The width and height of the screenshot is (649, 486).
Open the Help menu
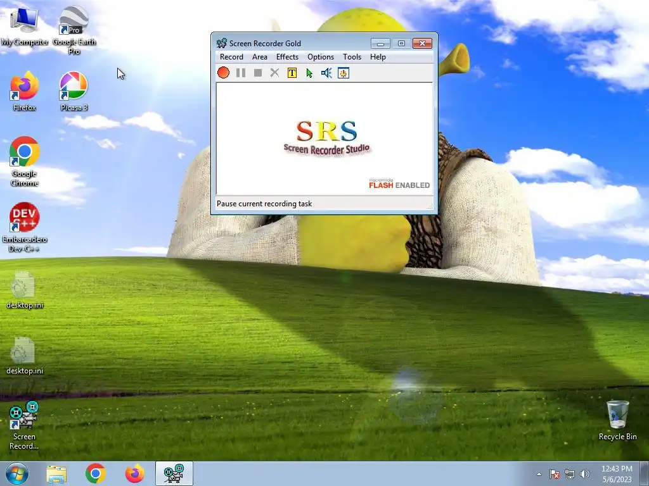click(x=378, y=57)
